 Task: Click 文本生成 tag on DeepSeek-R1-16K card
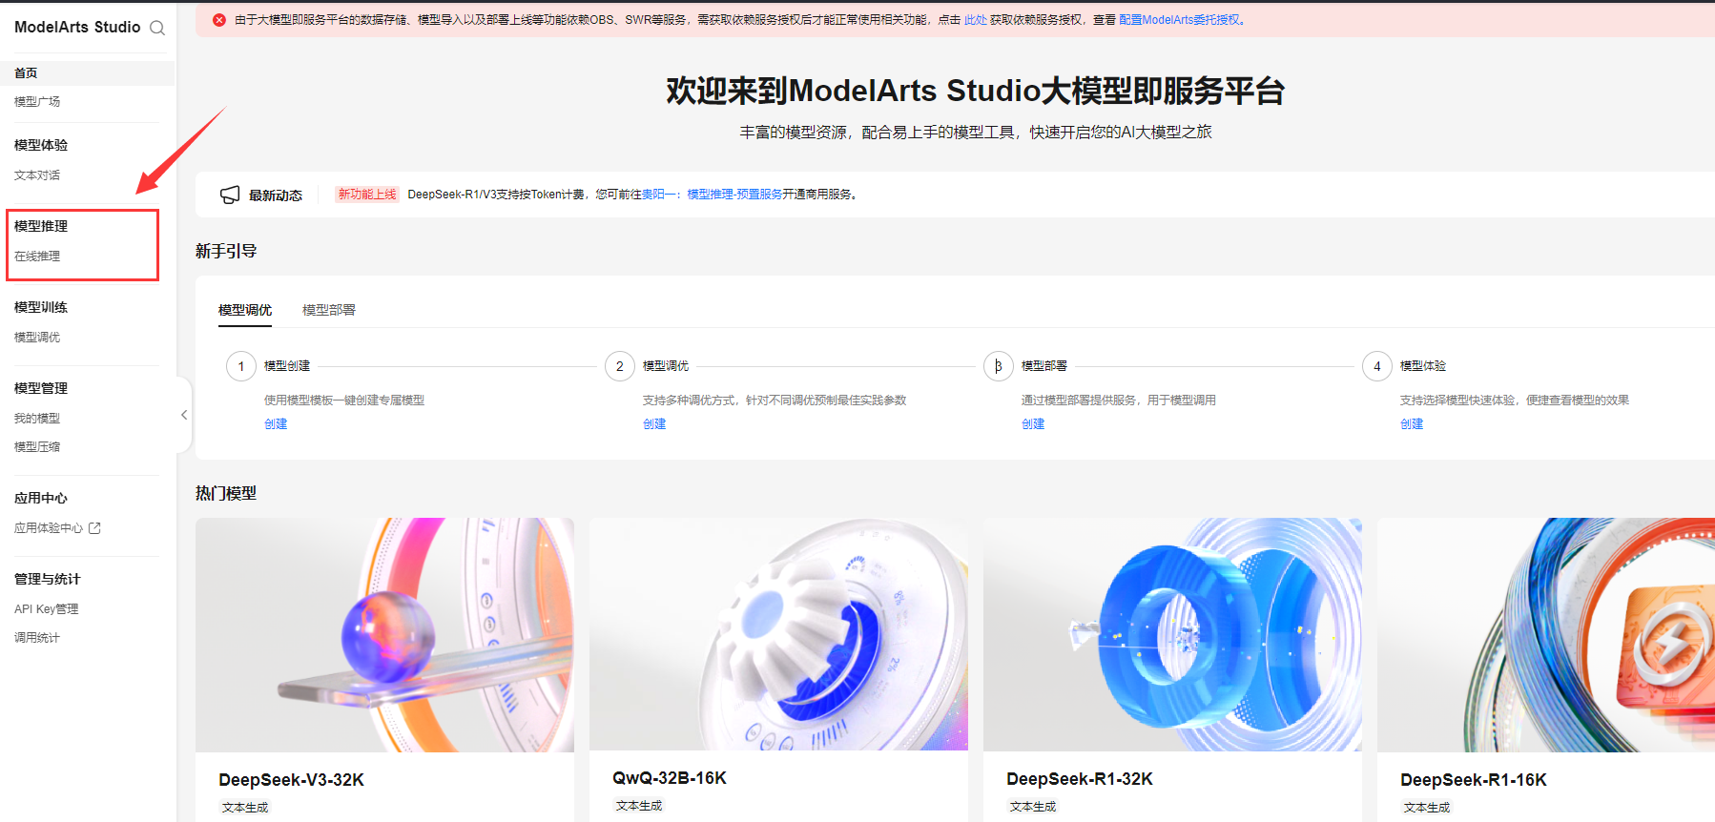[1427, 808]
